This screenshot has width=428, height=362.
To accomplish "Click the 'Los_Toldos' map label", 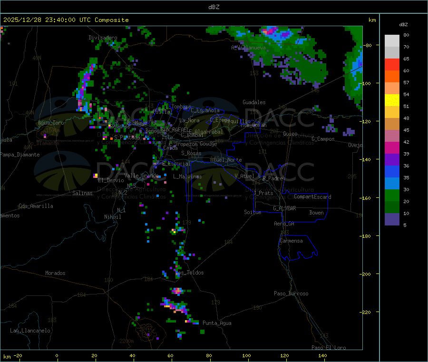I will click(x=189, y=273).
